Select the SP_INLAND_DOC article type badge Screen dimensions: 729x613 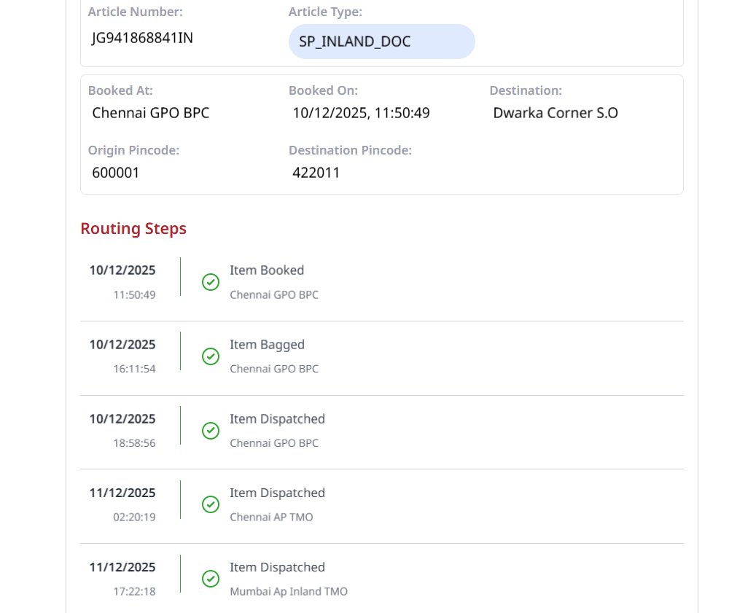(x=382, y=42)
